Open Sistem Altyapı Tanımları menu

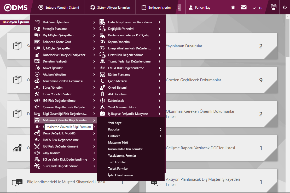110,8
